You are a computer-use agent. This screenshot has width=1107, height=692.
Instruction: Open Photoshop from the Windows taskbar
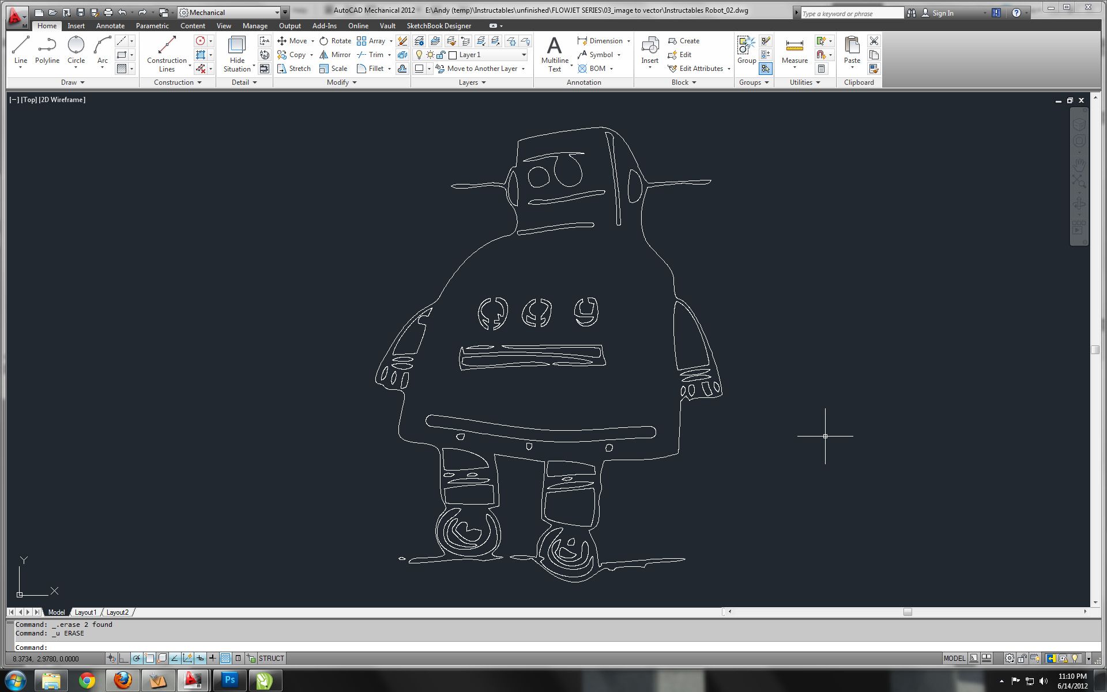coord(229,680)
